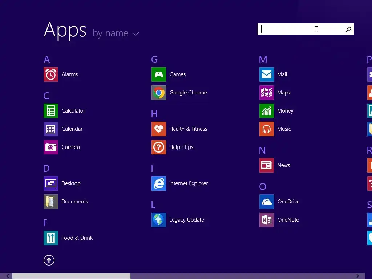Click the 'H' letter group header

coord(154,114)
